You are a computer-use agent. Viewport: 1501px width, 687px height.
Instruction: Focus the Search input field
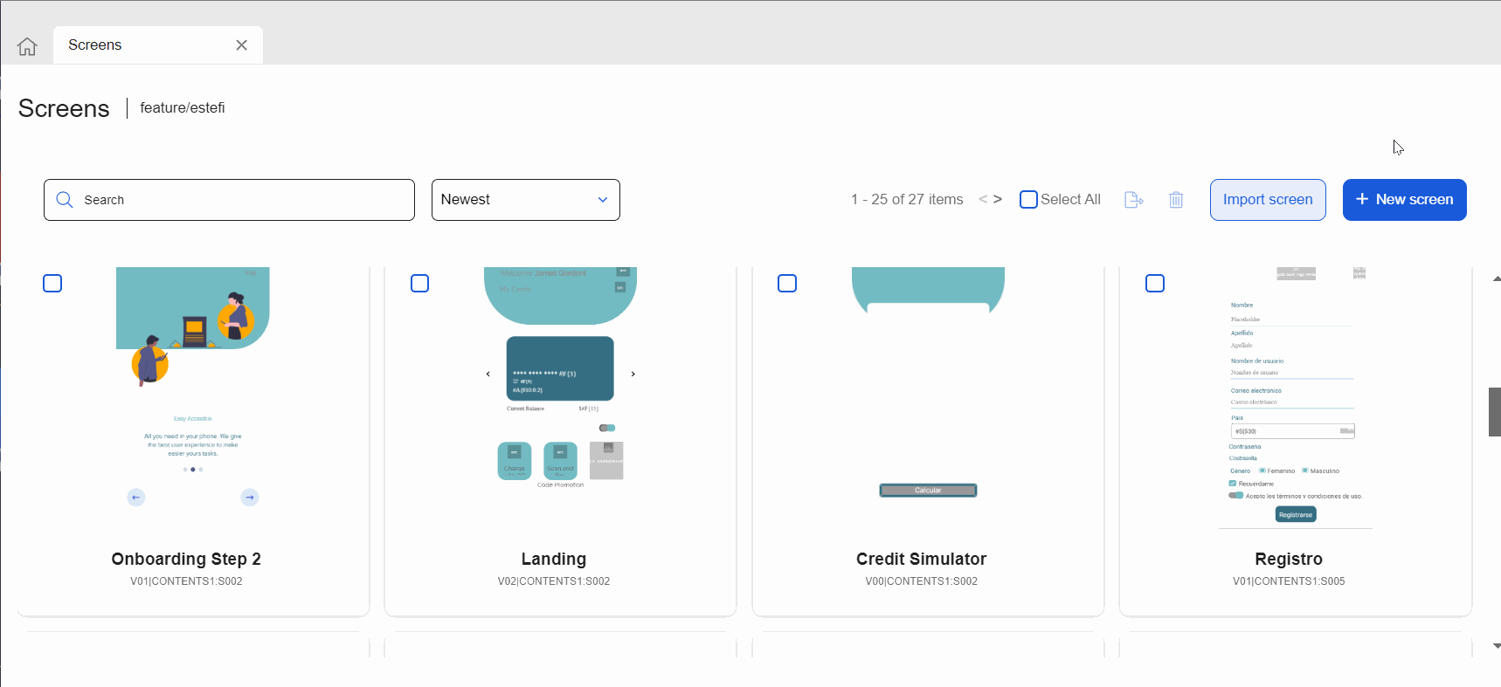[x=245, y=200]
